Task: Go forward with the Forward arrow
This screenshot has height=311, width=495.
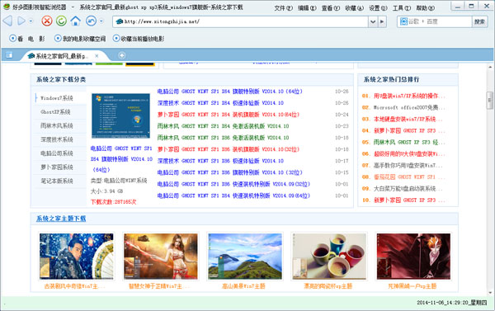Action: [21, 21]
